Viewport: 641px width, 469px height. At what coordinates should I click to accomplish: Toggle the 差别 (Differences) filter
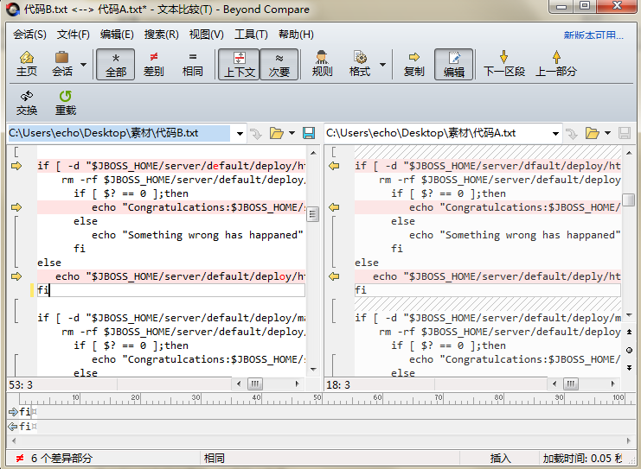153,64
